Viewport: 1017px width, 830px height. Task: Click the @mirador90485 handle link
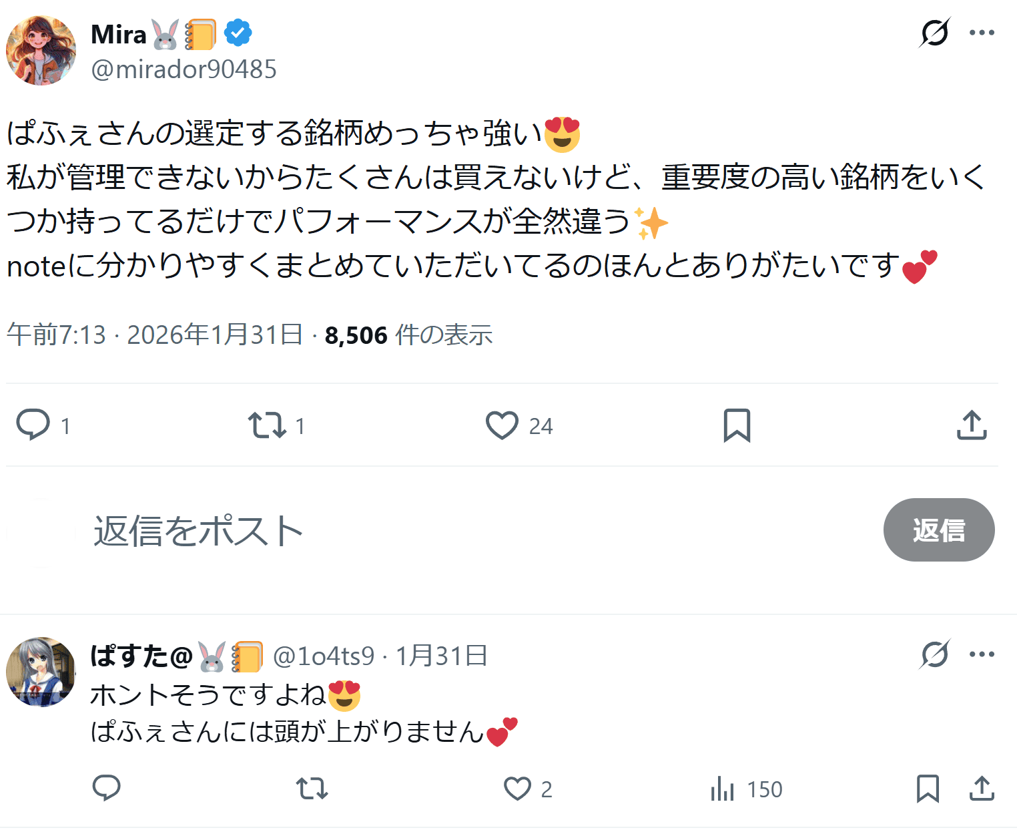click(184, 69)
